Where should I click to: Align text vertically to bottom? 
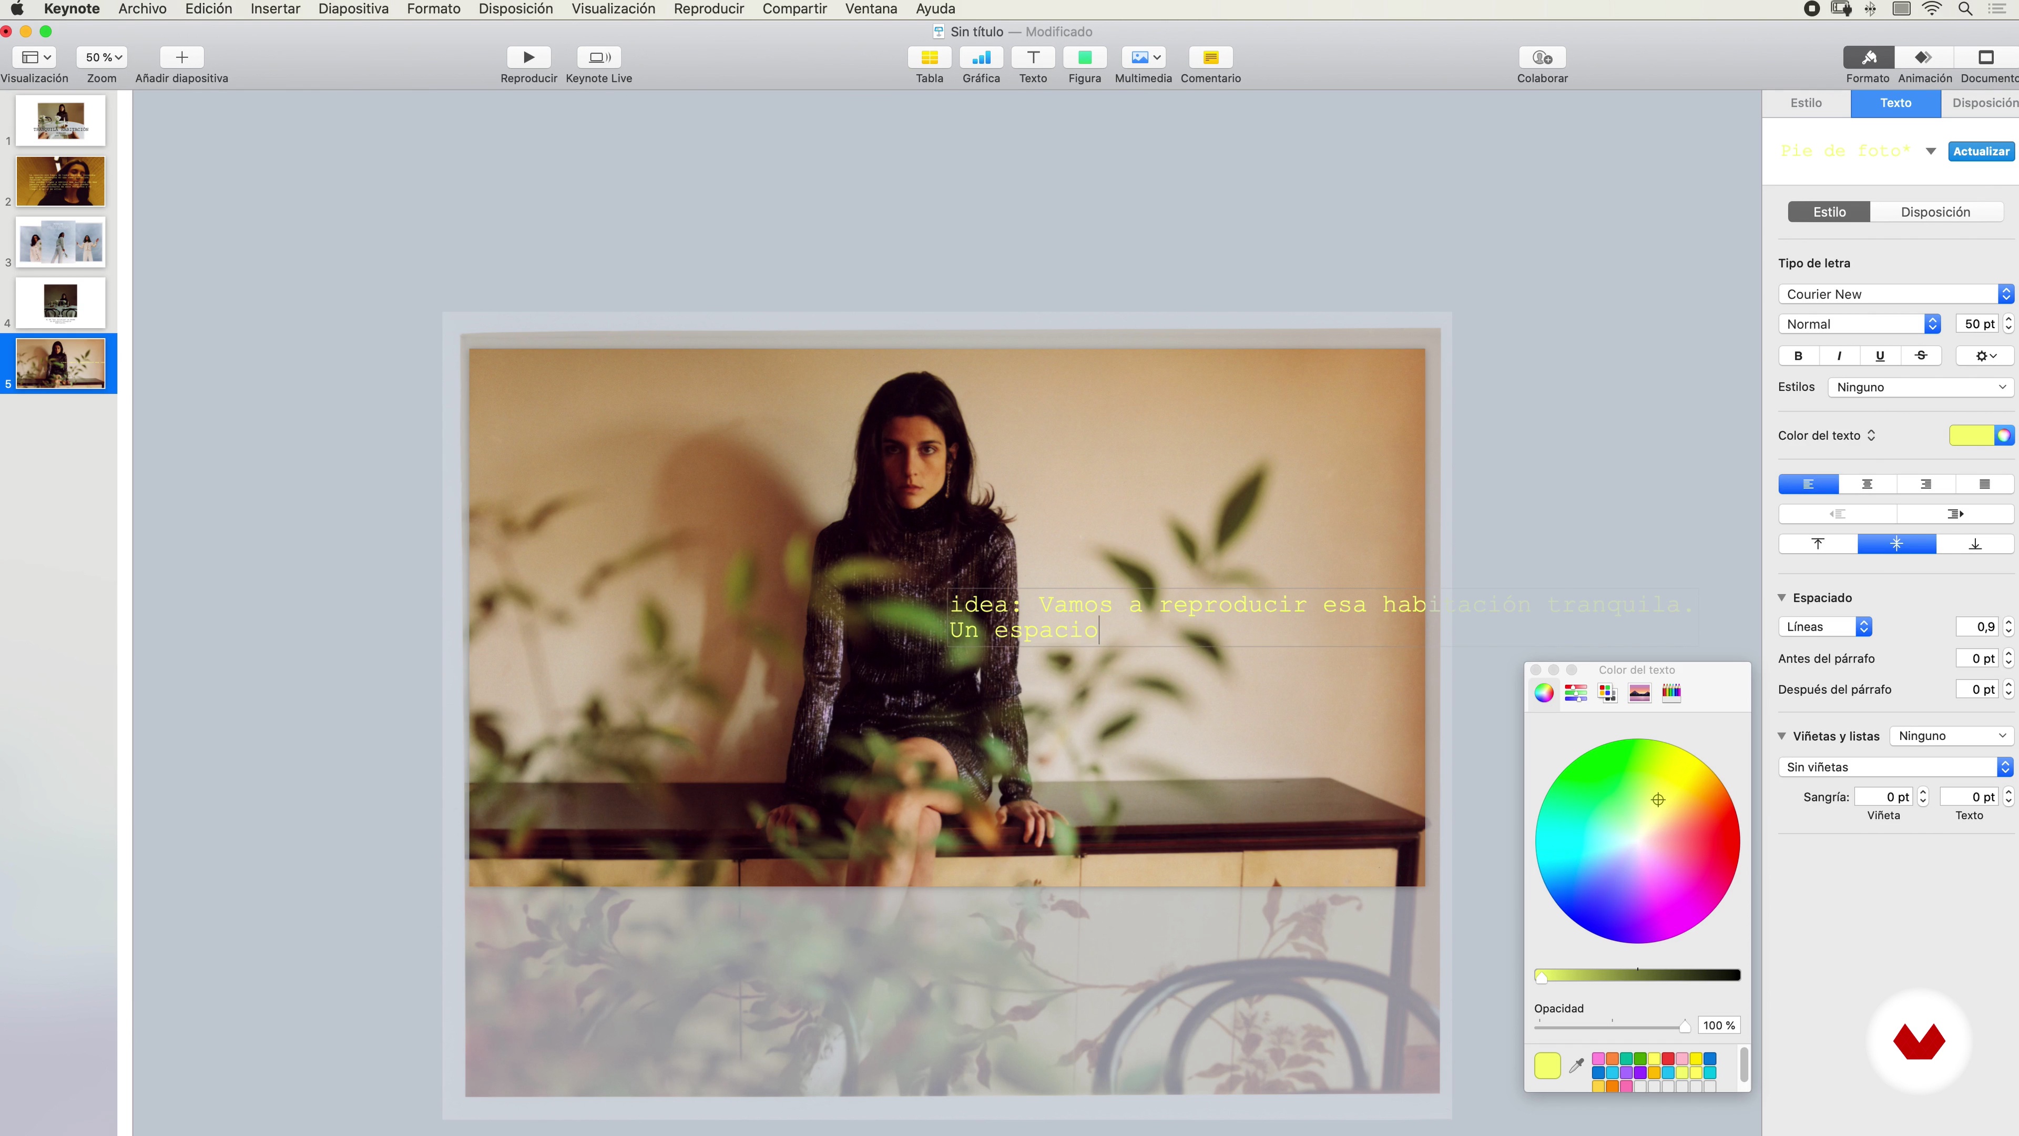[x=1974, y=544]
